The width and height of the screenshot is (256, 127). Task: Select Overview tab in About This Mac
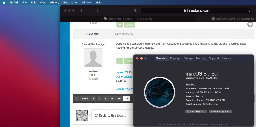click(162, 58)
